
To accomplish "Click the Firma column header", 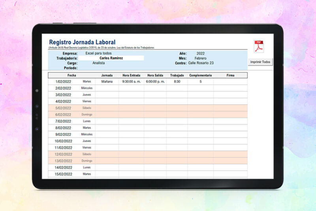I will pyautogui.click(x=230, y=75).
